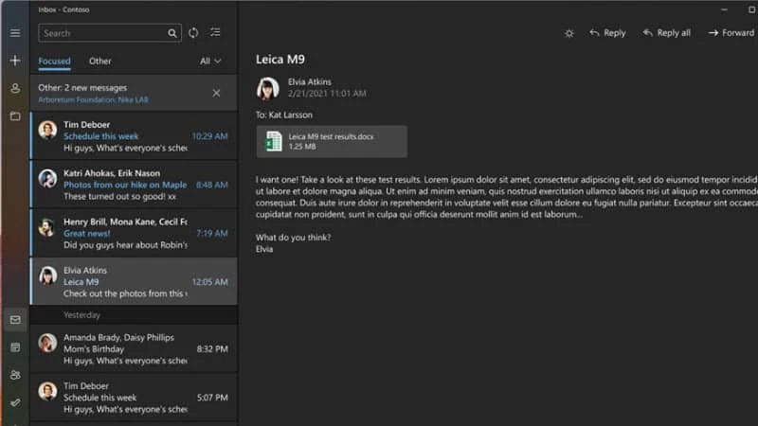Click Henry Brill avatar in message list
This screenshot has width=758, height=426.
click(x=47, y=227)
